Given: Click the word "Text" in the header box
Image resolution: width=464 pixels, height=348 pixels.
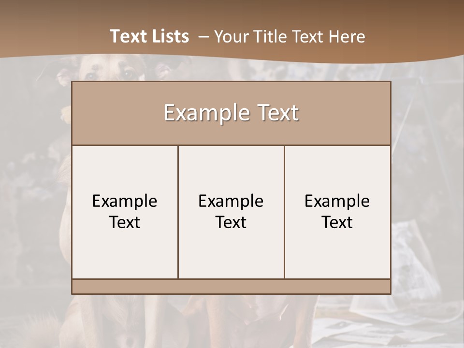Looking at the screenshot, I should pos(278,113).
